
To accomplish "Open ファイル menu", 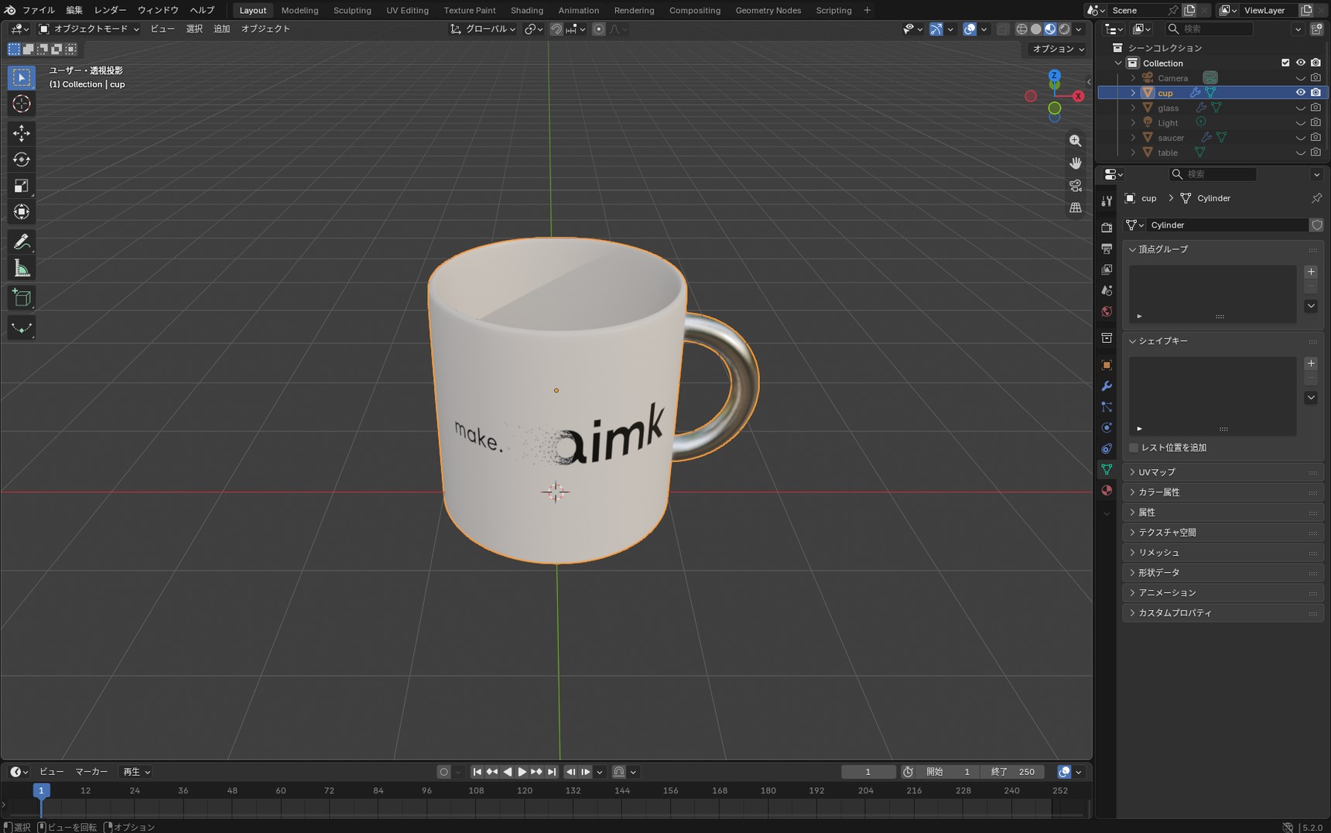I will (38, 10).
